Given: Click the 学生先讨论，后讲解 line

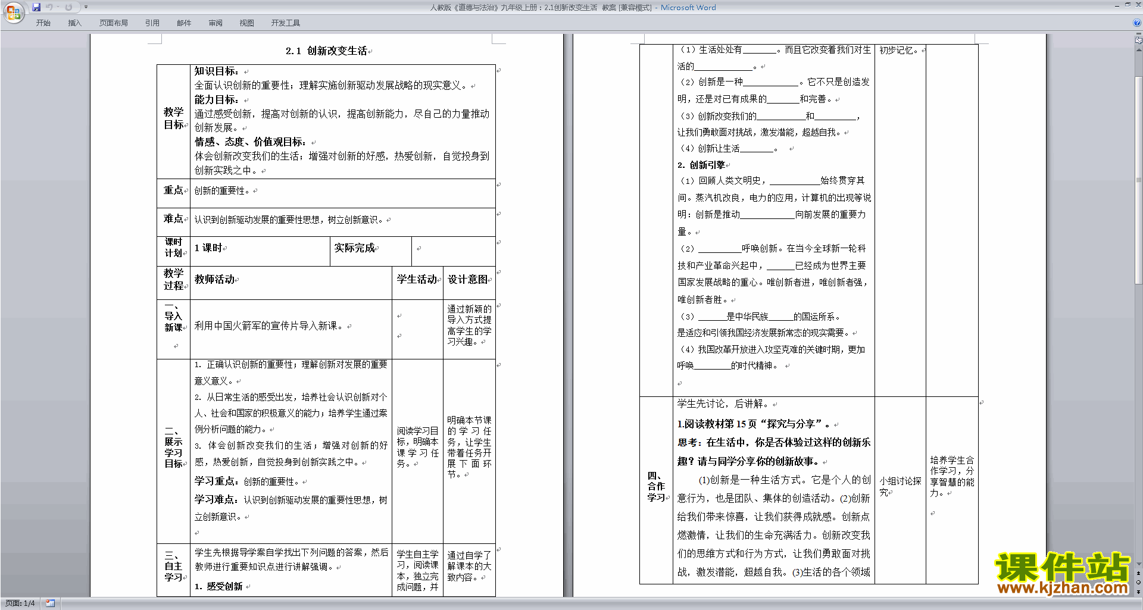Looking at the screenshot, I should [x=723, y=403].
